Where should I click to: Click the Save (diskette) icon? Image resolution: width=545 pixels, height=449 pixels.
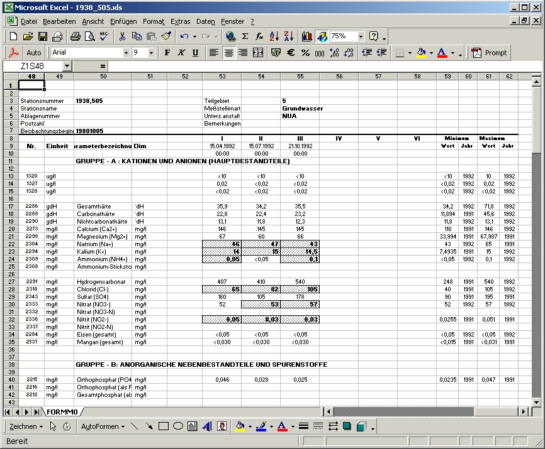tap(43, 36)
